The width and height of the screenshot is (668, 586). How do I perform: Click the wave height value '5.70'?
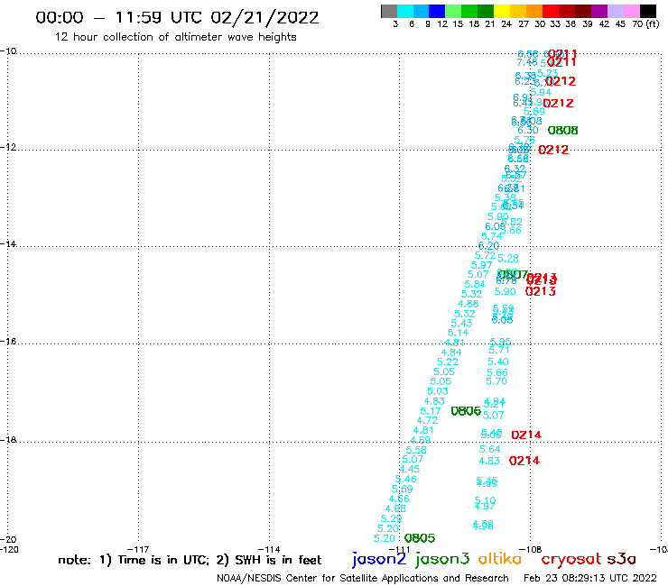(x=496, y=381)
